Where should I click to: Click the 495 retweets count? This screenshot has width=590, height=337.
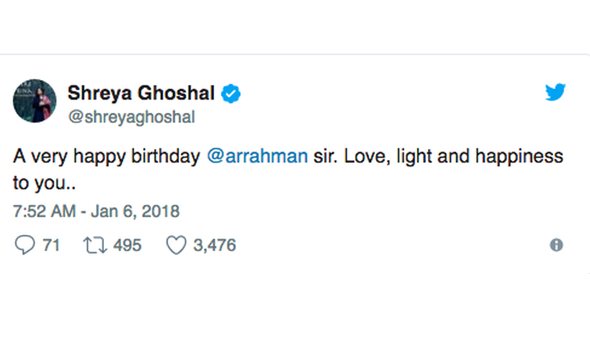pyautogui.click(x=127, y=245)
